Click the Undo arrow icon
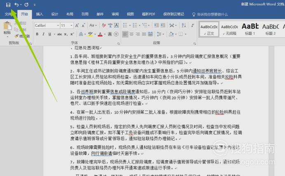 tap(16, 5)
